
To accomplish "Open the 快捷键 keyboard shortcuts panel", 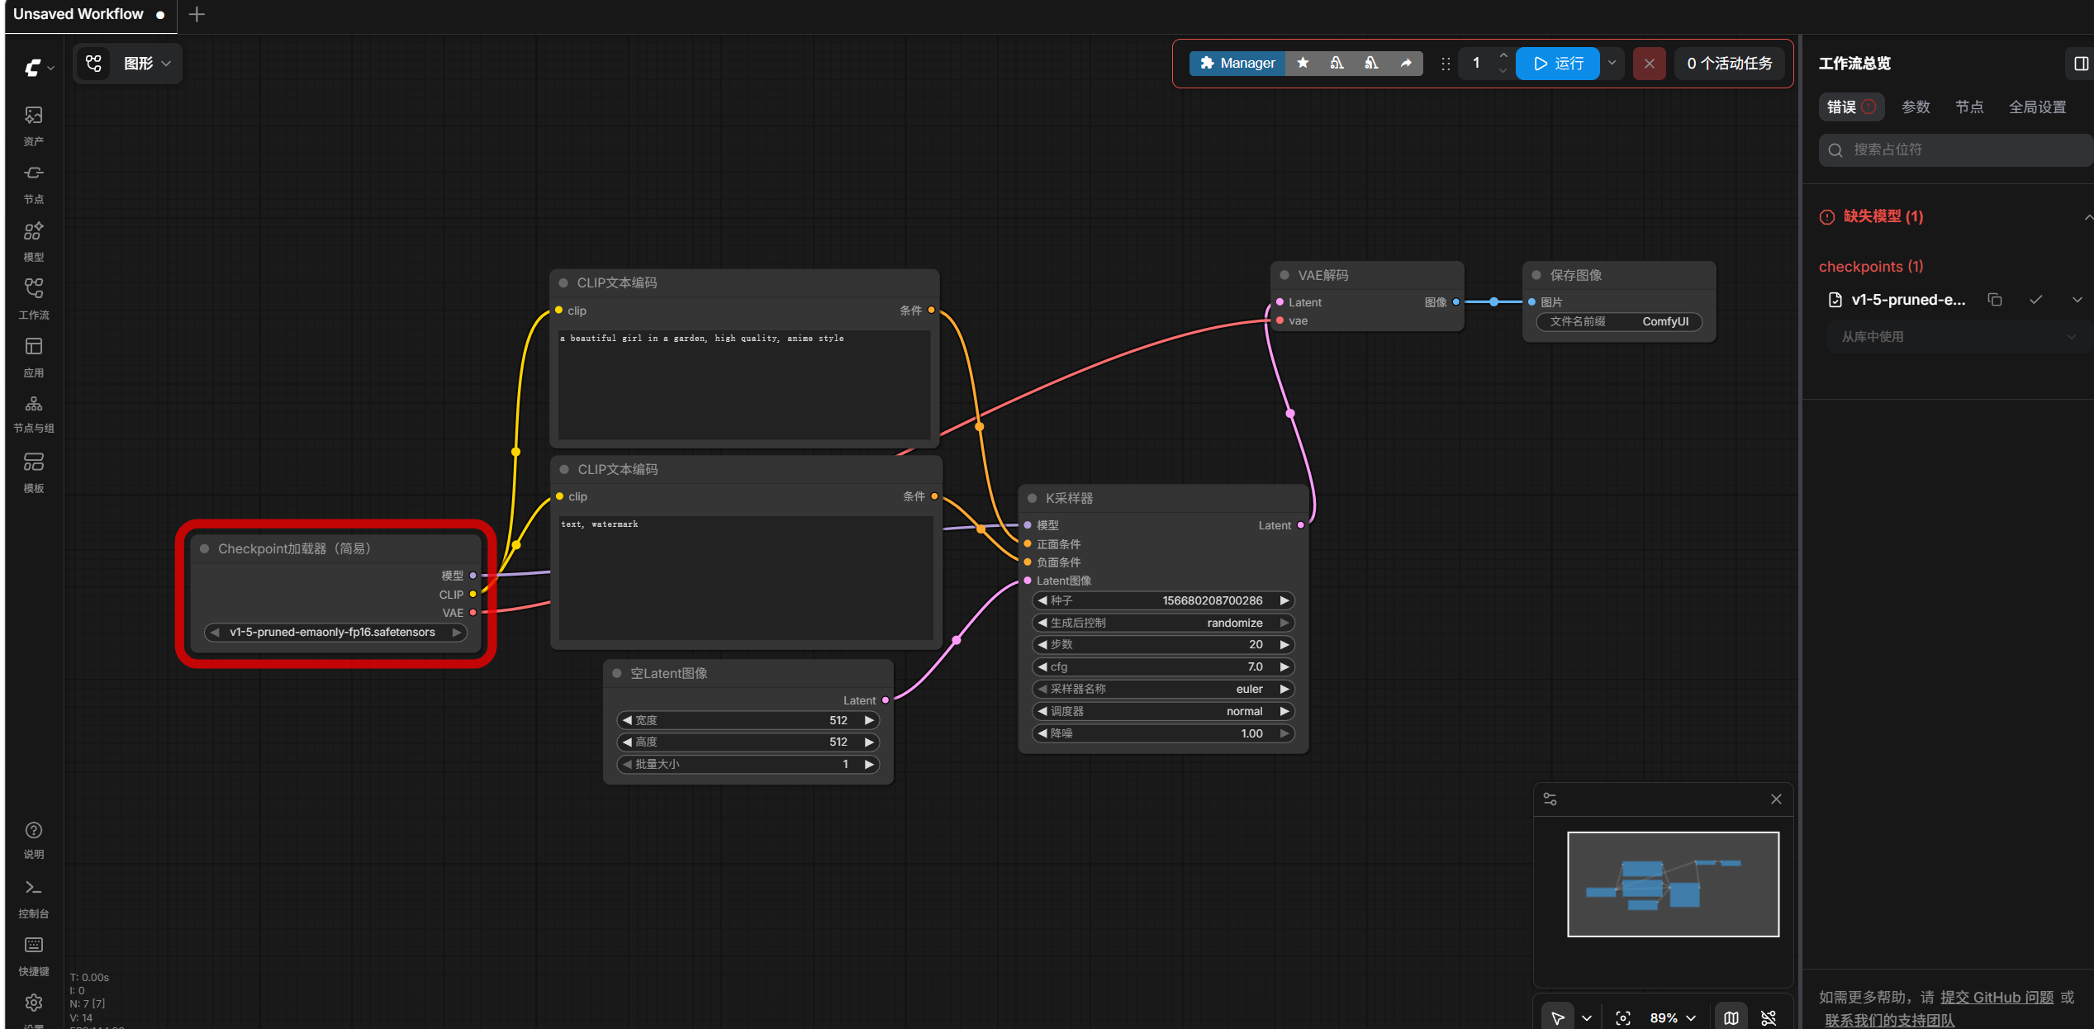I will click(34, 956).
